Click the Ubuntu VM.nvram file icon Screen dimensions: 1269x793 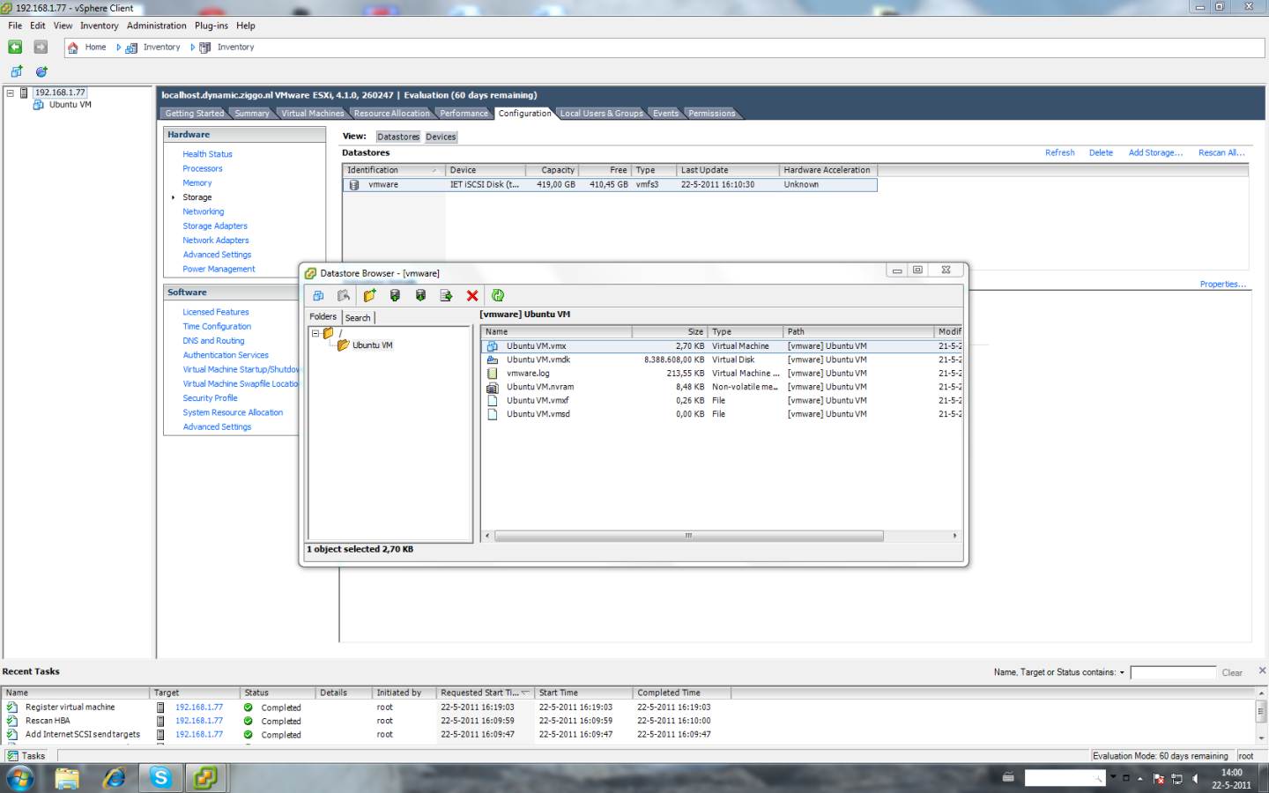click(x=493, y=387)
